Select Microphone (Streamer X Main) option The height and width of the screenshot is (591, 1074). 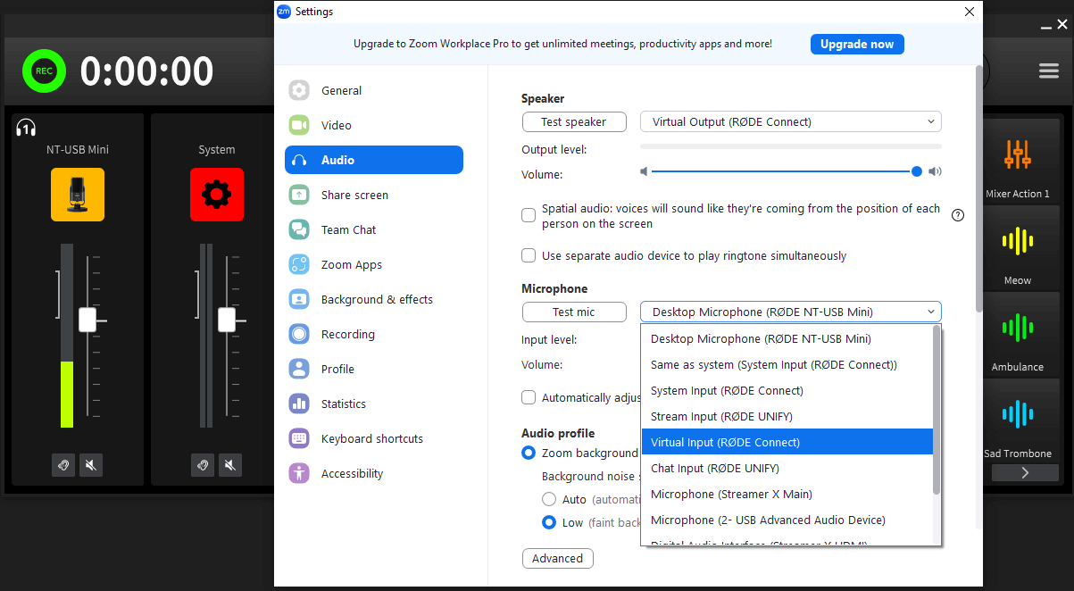(787, 494)
